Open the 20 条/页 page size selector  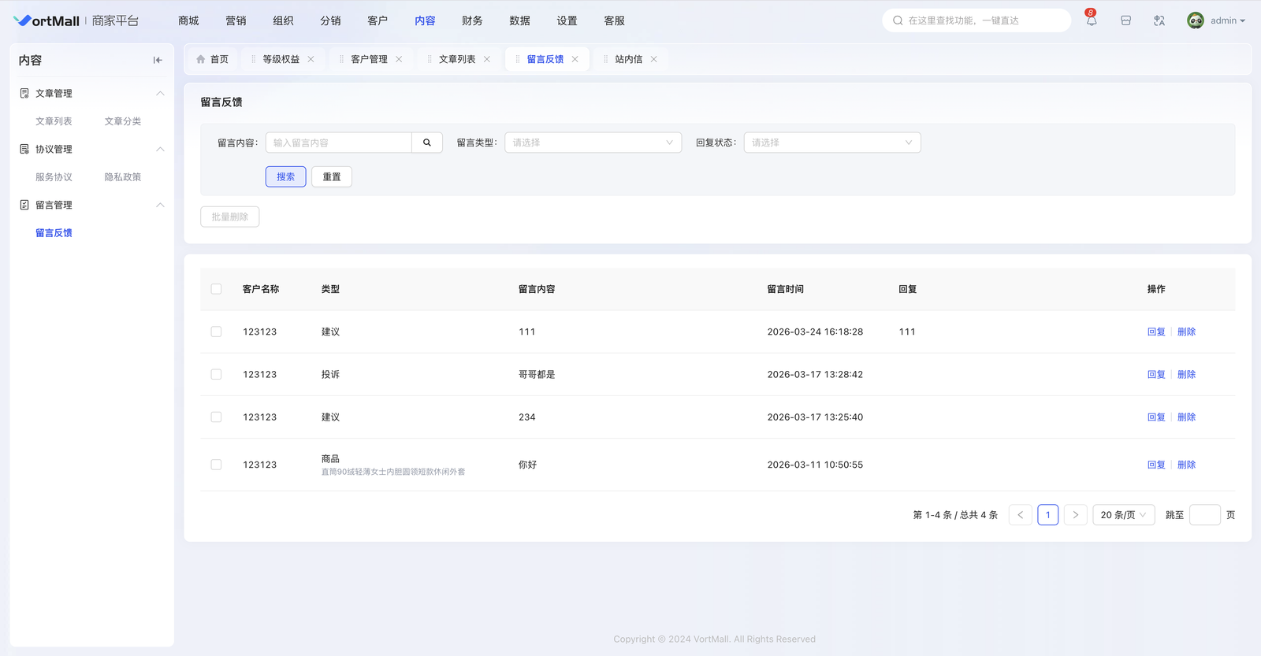pyautogui.click(x=1123, y=515)
